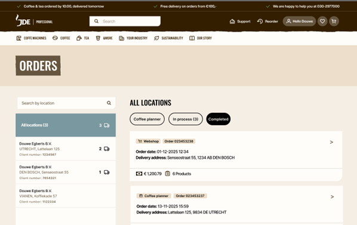Select Douwe Egberts Den Bosch, Senseostraat 55 location

pos(66,172)
